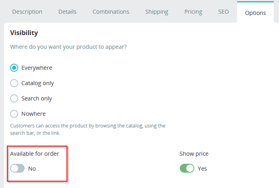Screen dimensions: 279x188
Task: Open the SEO tab
Action: 223,12
